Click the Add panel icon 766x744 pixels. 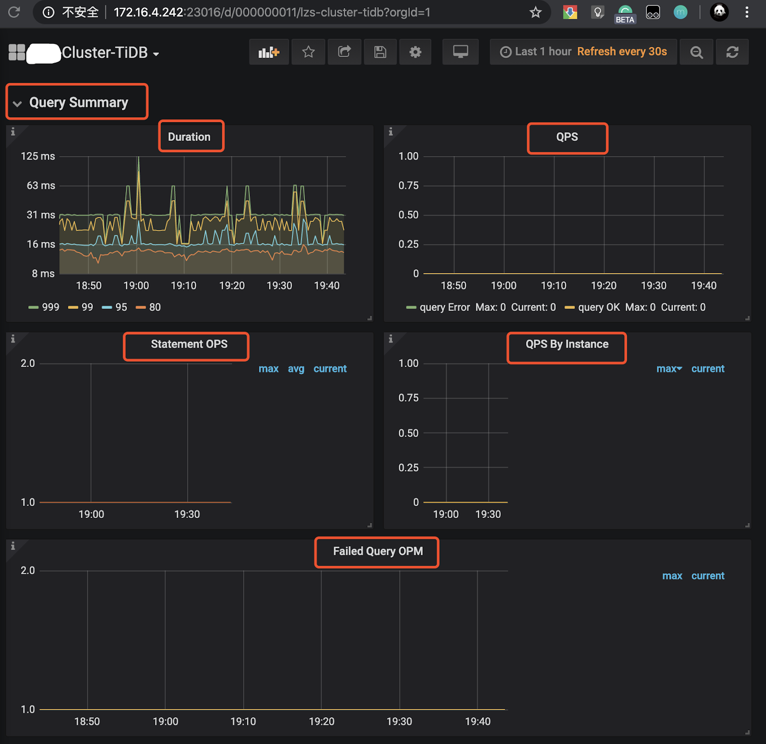tap(269, 52)
